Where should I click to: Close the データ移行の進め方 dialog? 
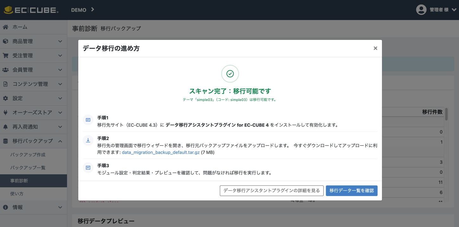tap(375, 48)
